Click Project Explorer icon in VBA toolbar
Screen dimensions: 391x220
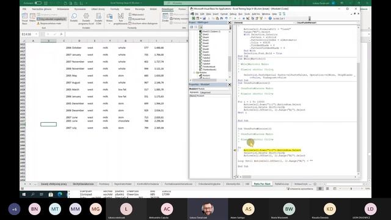click(x=252, y=18)
